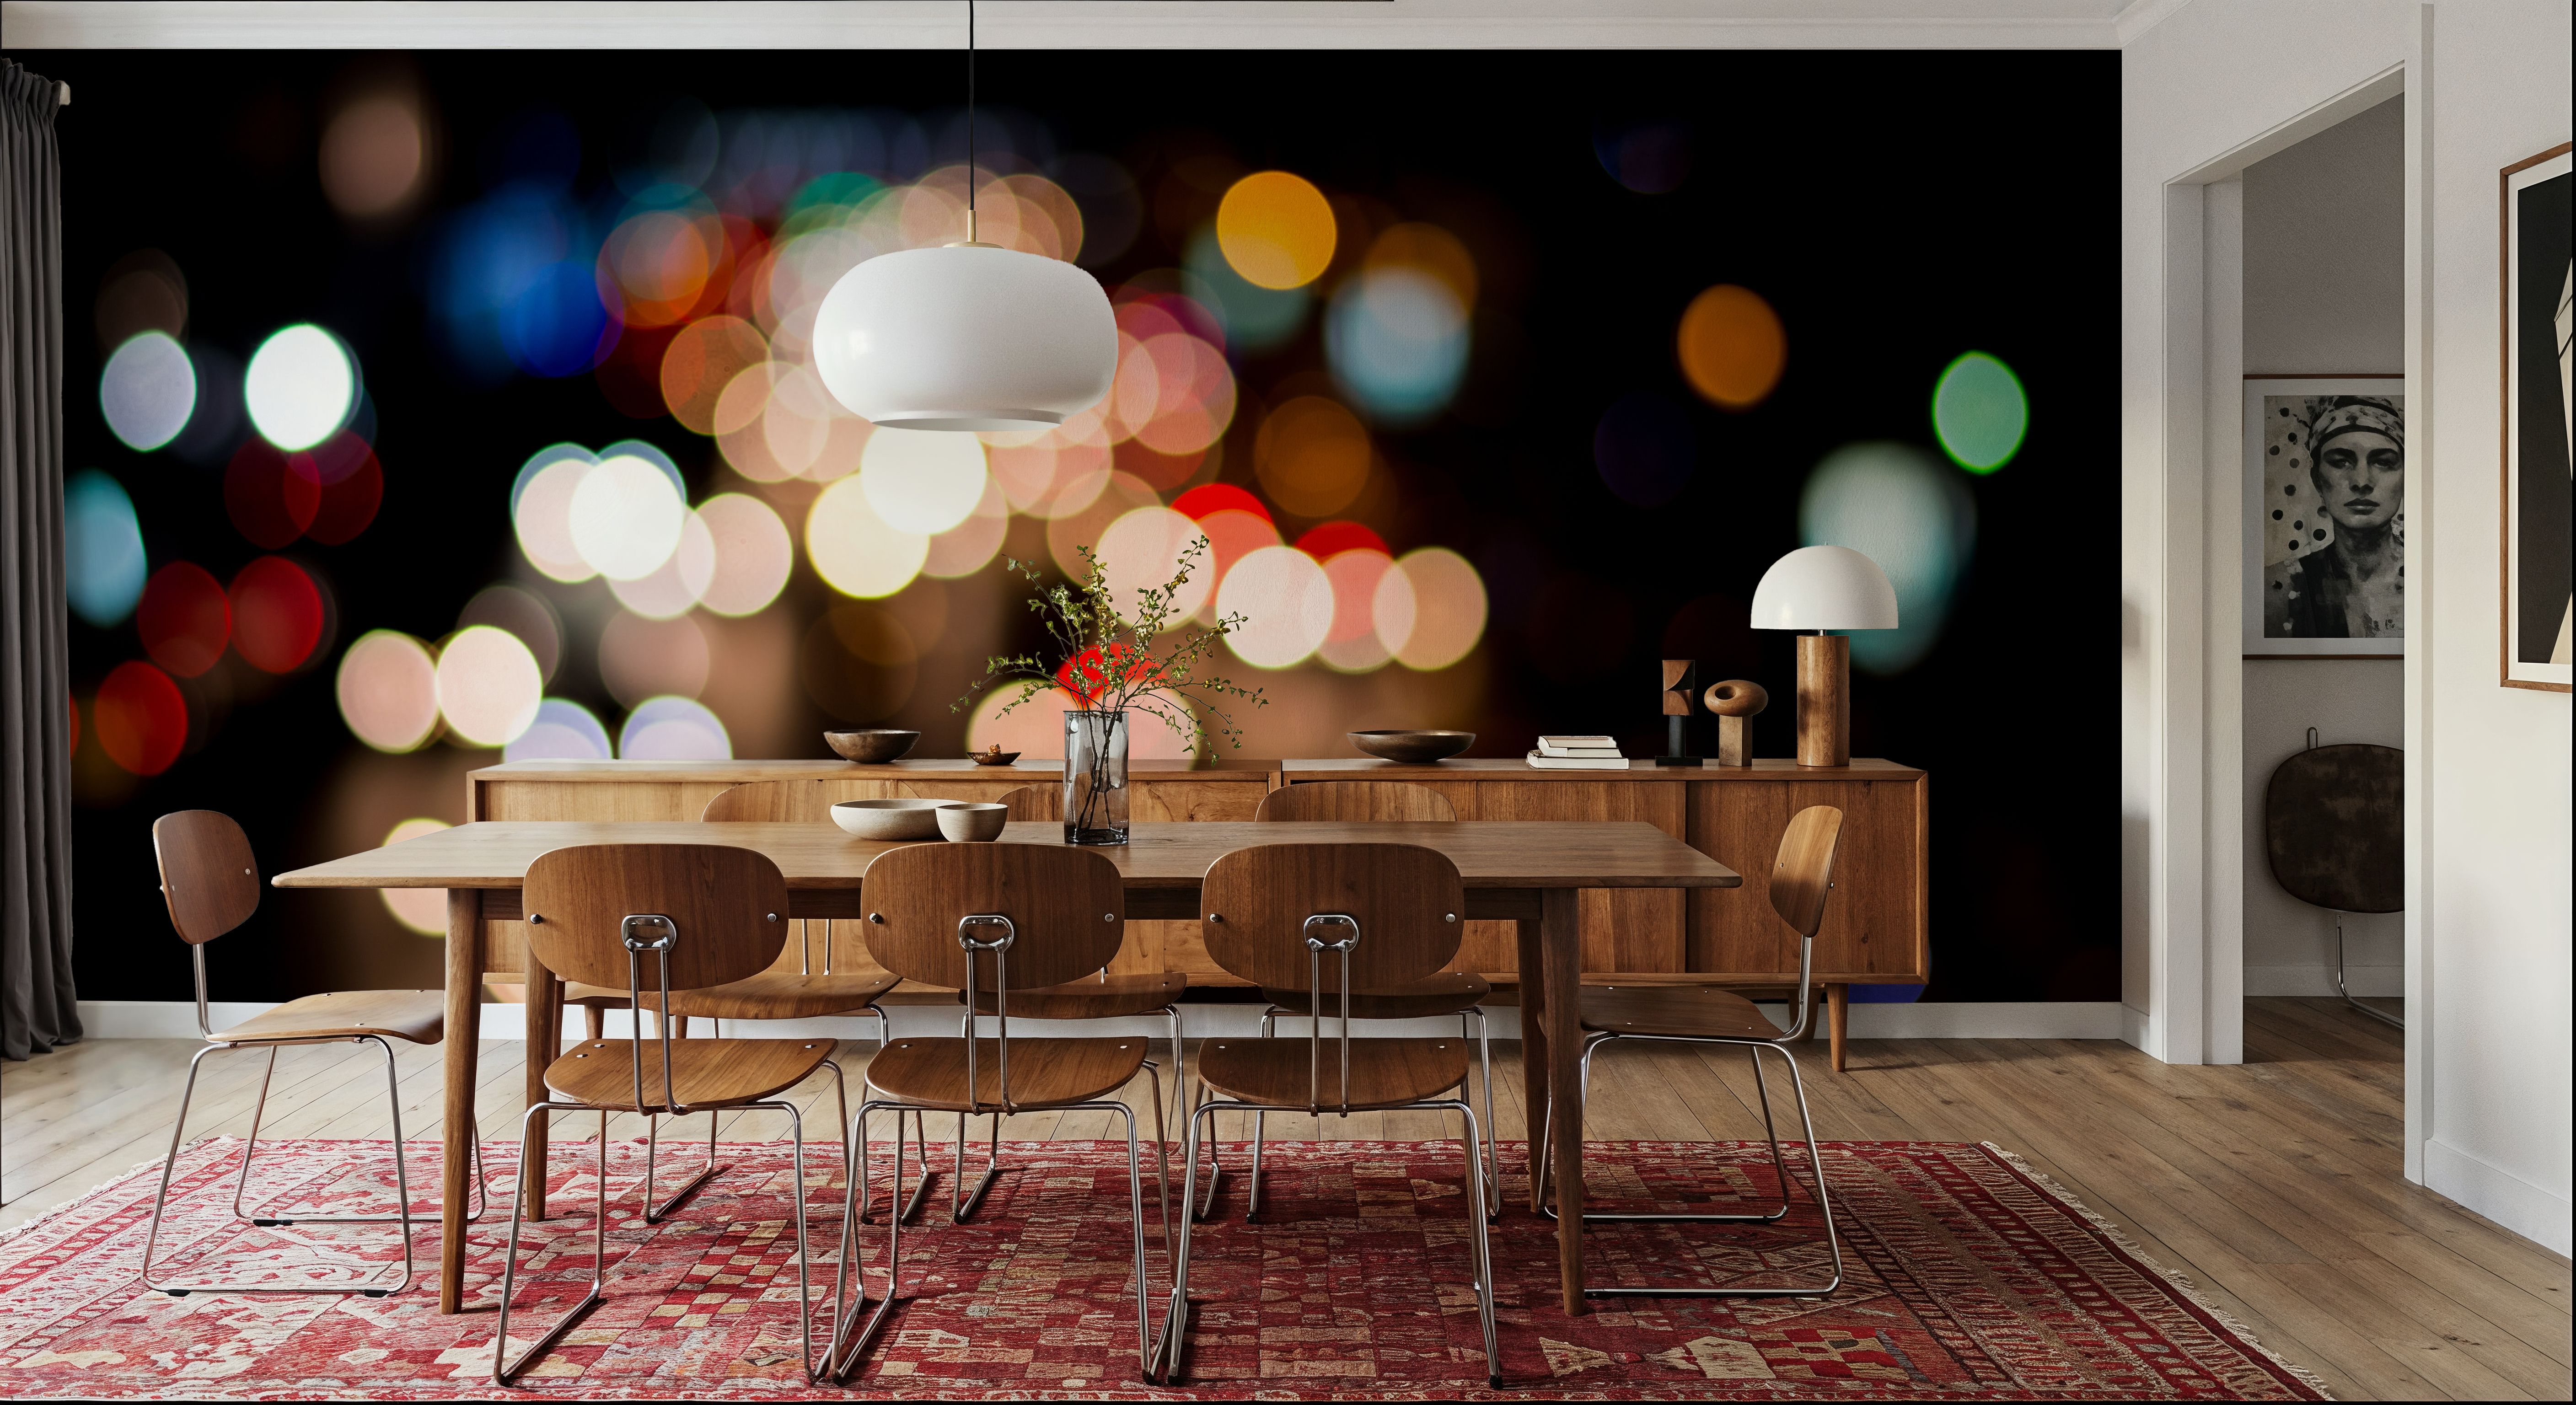Click the dark bowl on sideboard right

1410,744
